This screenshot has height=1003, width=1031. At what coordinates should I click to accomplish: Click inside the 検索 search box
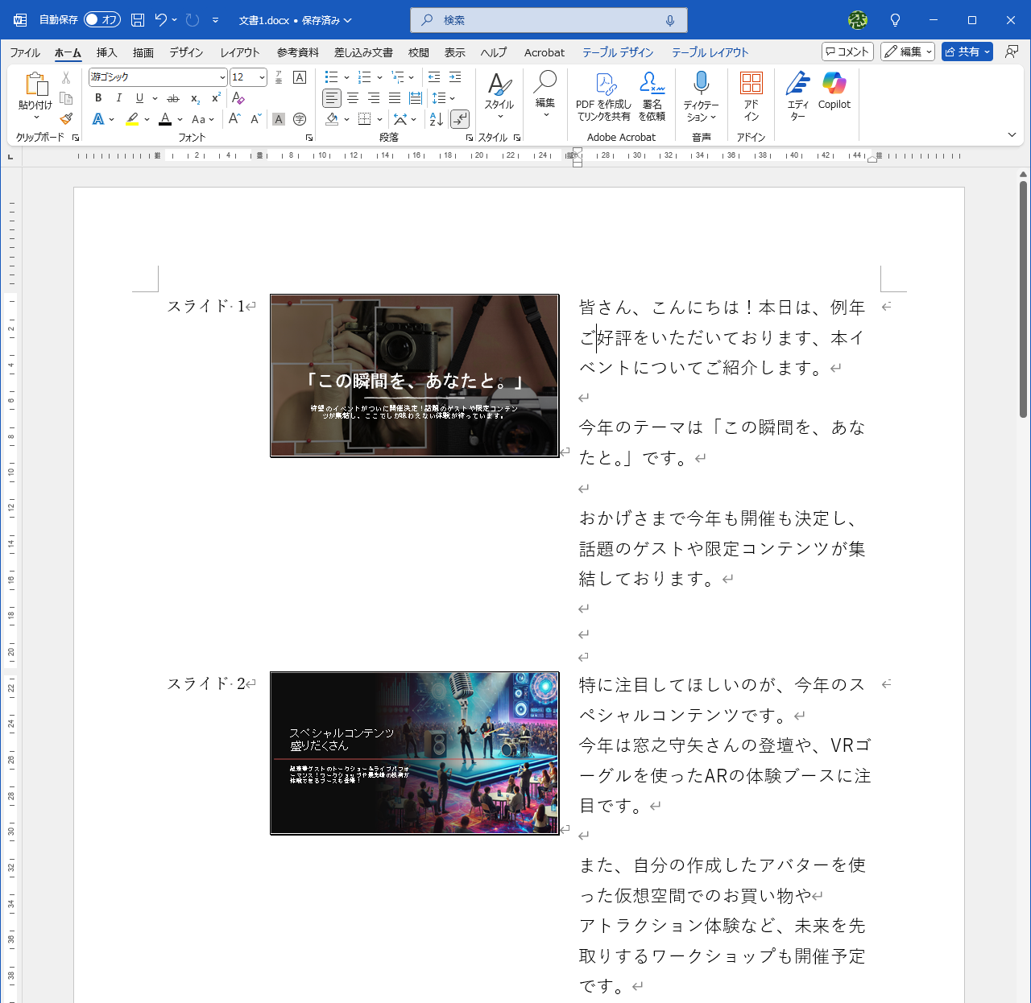[548, 19]
